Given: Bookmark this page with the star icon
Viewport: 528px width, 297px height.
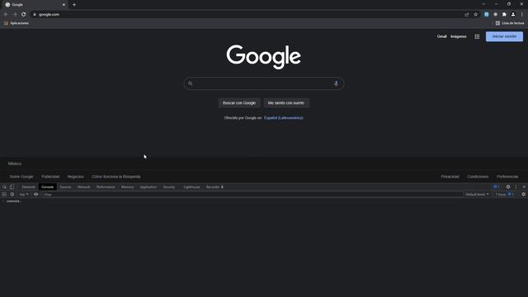Looking at the screenshot, I should click(476, 15).
